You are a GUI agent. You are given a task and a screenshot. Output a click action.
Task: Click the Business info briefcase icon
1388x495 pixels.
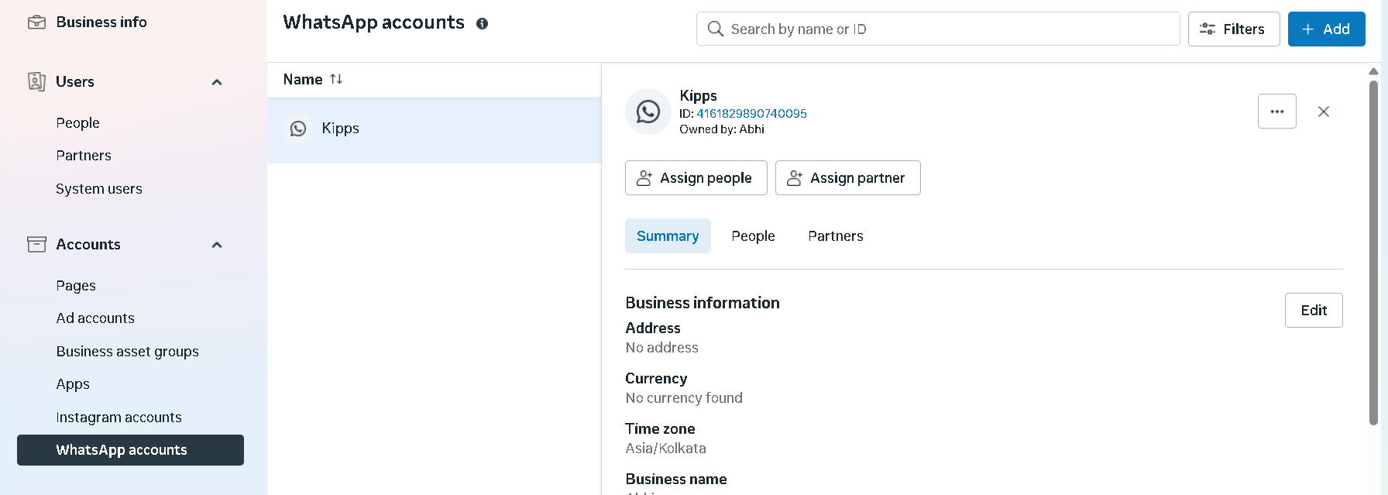tap(36, 22)
